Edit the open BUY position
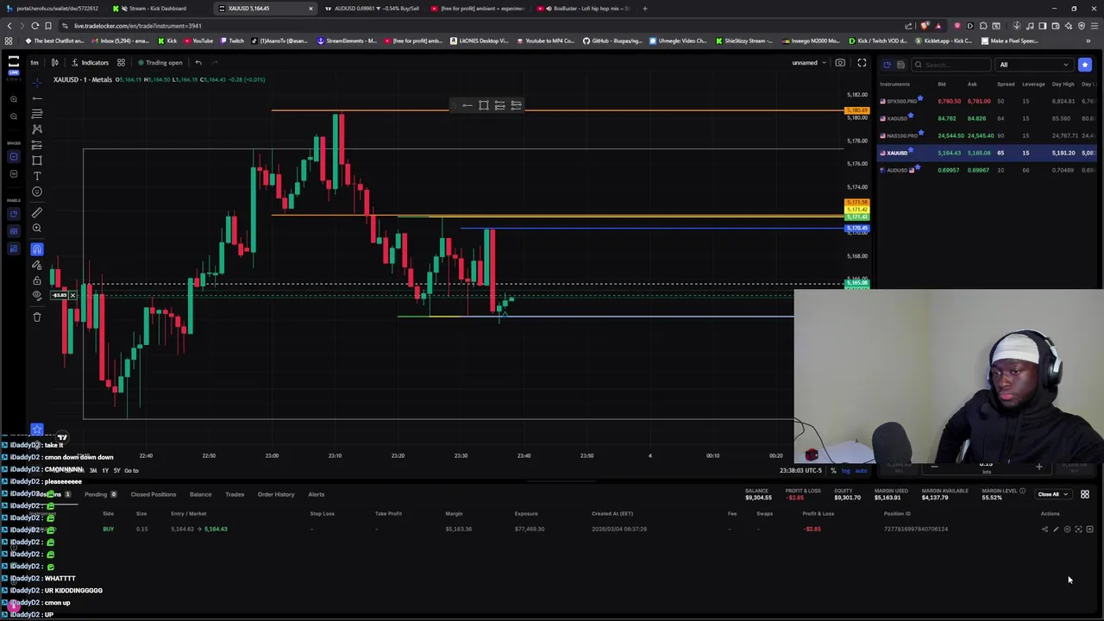Image resolution: width=1104 pixels, height=621 pixels. (x=1056, y=530)
